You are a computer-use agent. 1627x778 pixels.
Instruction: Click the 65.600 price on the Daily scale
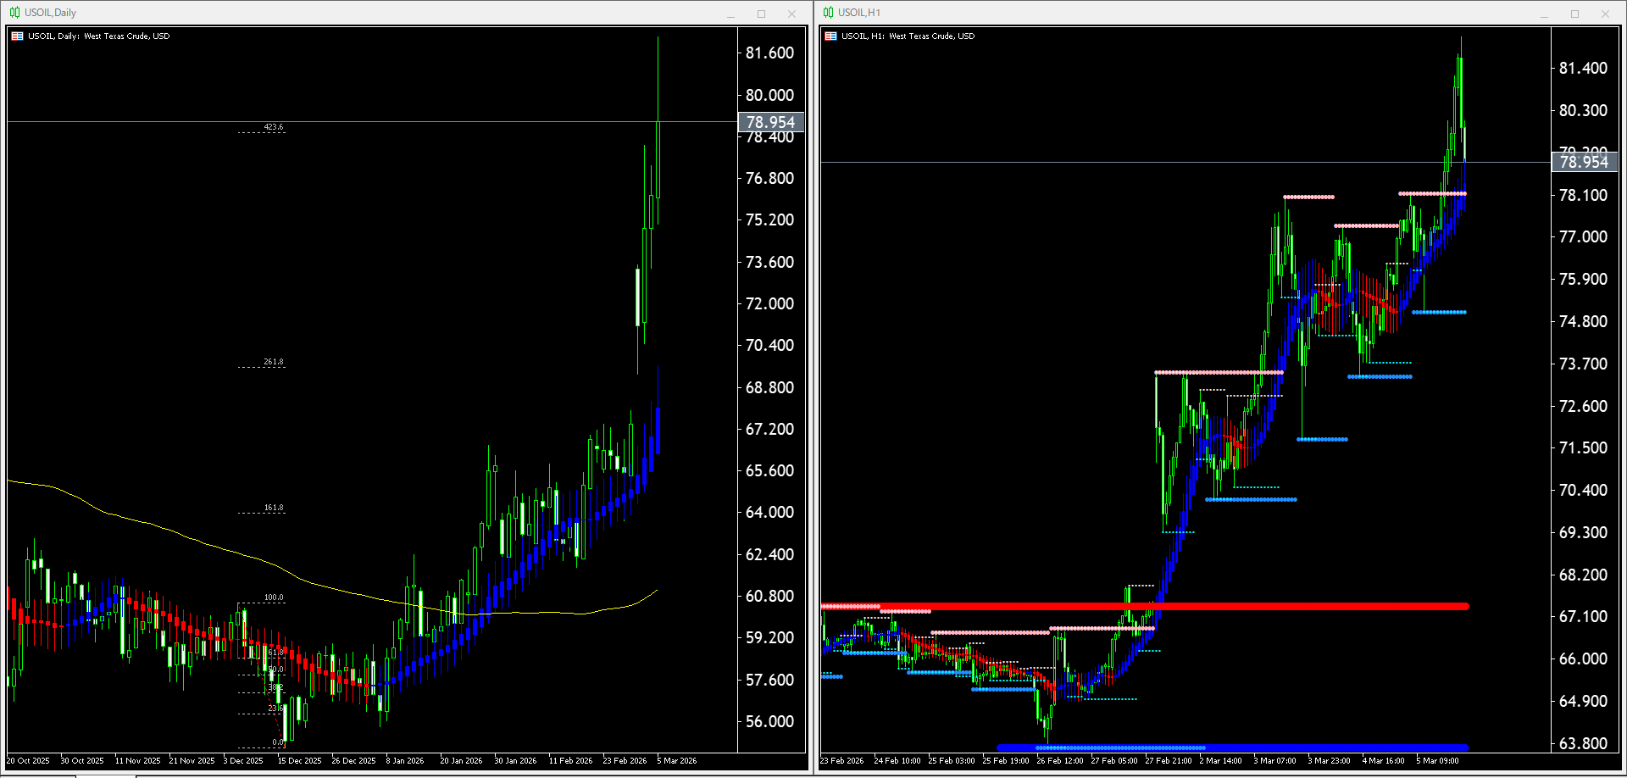(x=769, y=470)
